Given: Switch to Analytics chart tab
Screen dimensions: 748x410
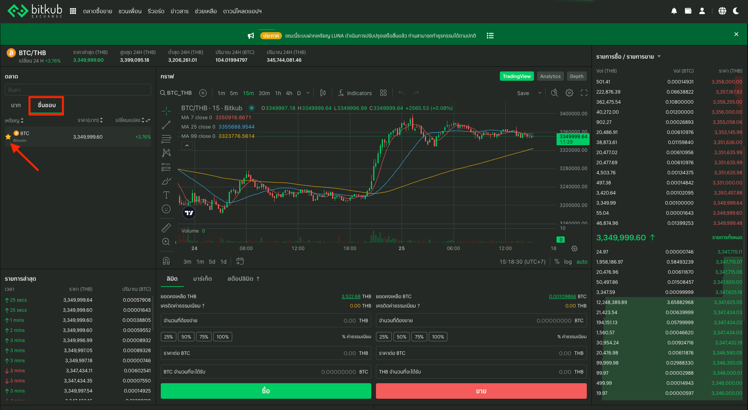Looking at the screenshot, I should pos(550,76).
